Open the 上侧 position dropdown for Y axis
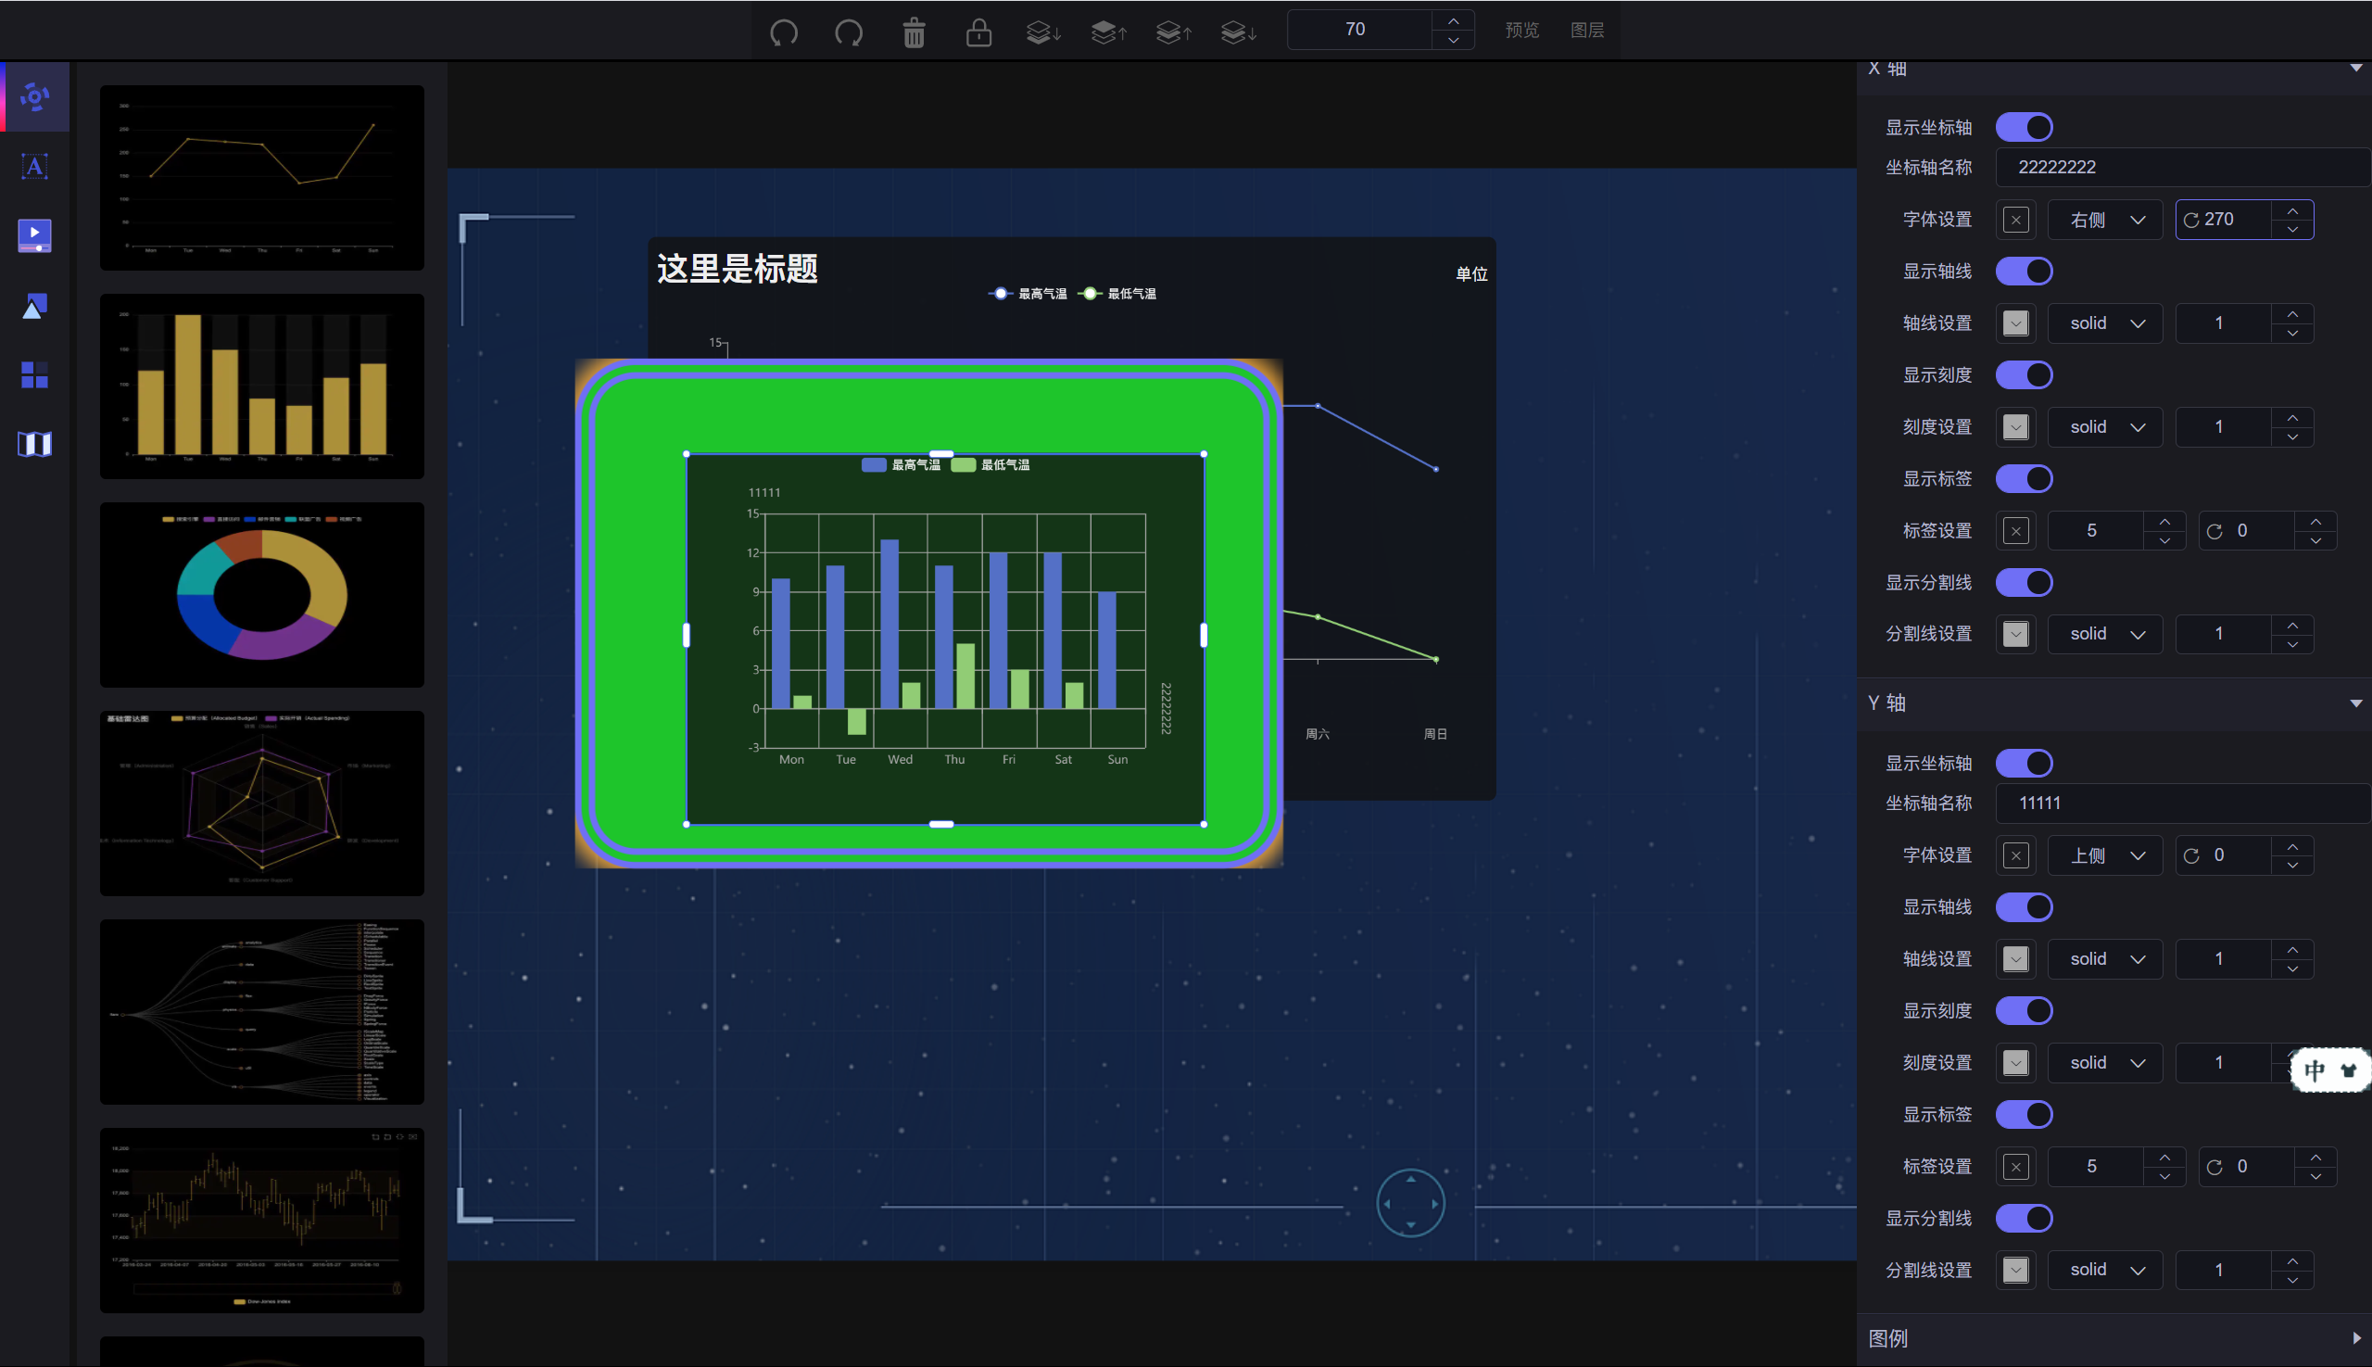Viewport: 2372px width, 1367px height. click(2104, 855)
